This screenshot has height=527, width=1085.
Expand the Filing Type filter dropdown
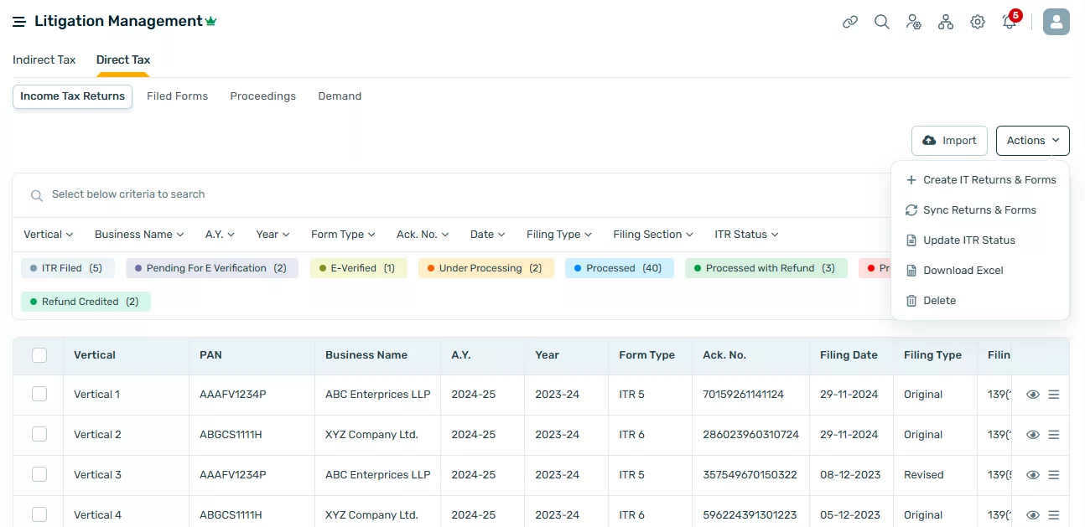click(559, 235)
